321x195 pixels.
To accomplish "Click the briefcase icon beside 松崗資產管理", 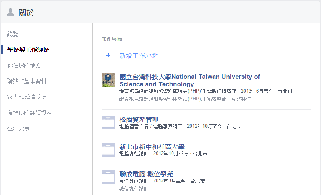I will click(108, 123).
